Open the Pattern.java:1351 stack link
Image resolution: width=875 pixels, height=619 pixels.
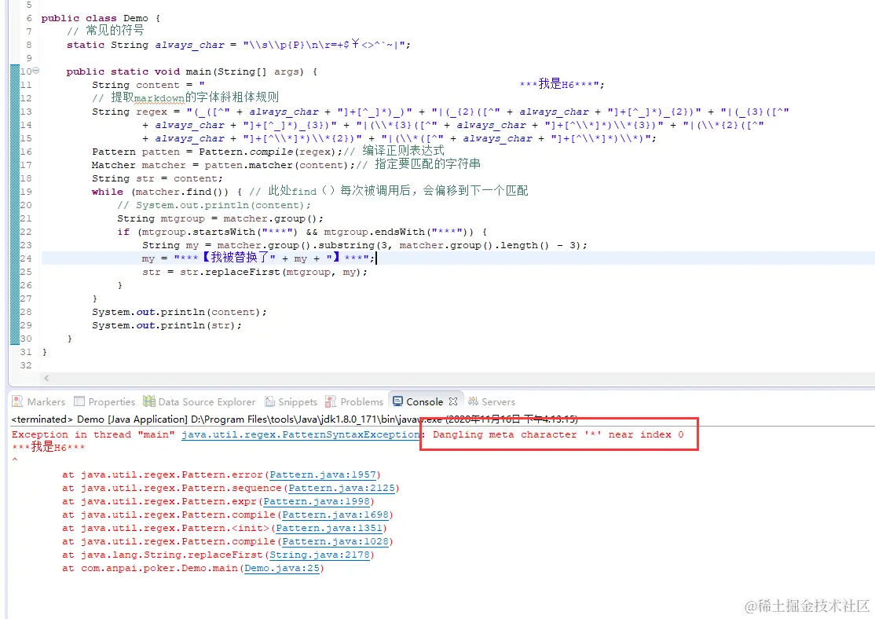(x=329, y=528)
